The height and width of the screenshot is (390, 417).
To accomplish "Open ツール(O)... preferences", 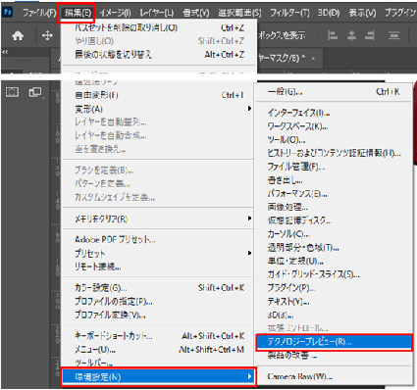I will (x=334, y=140).
